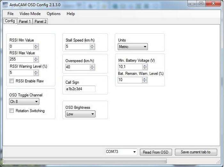The image size is (224, 167).
Task: Increase Stall Speed using up arrow
Action: pos(92,45)
